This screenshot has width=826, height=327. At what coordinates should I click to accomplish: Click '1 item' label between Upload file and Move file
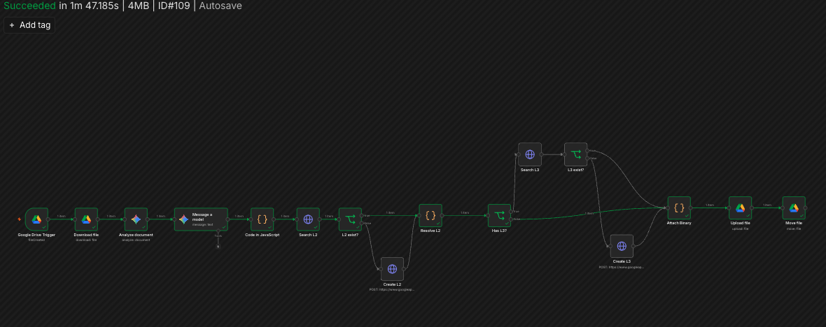pos(767,205)
